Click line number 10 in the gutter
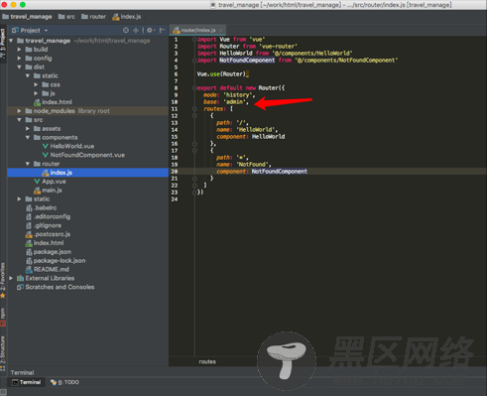 175,102
